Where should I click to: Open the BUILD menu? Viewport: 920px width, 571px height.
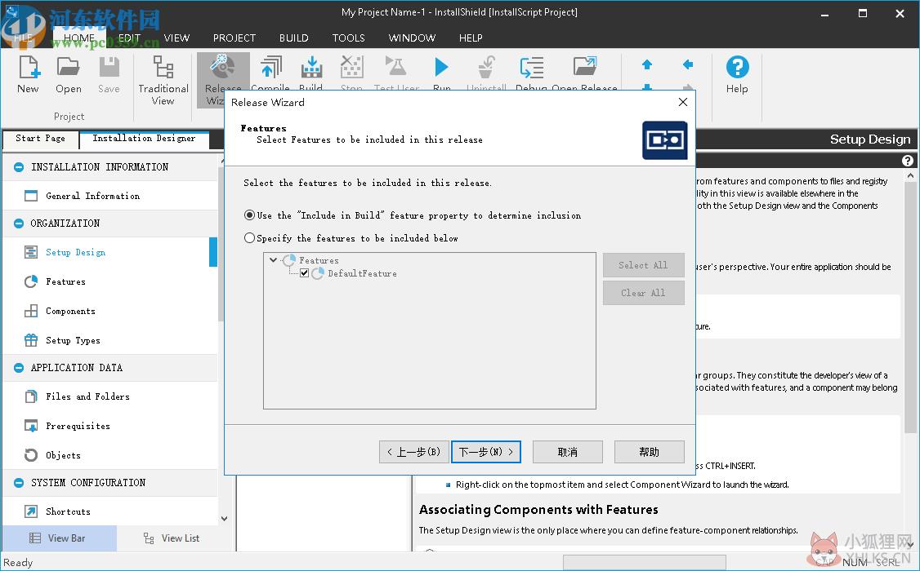[294, 38]
